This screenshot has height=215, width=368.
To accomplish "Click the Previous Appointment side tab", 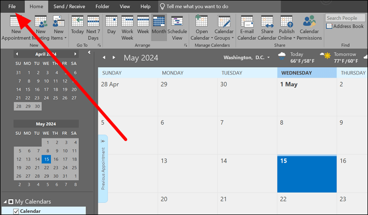I will 103,168.
